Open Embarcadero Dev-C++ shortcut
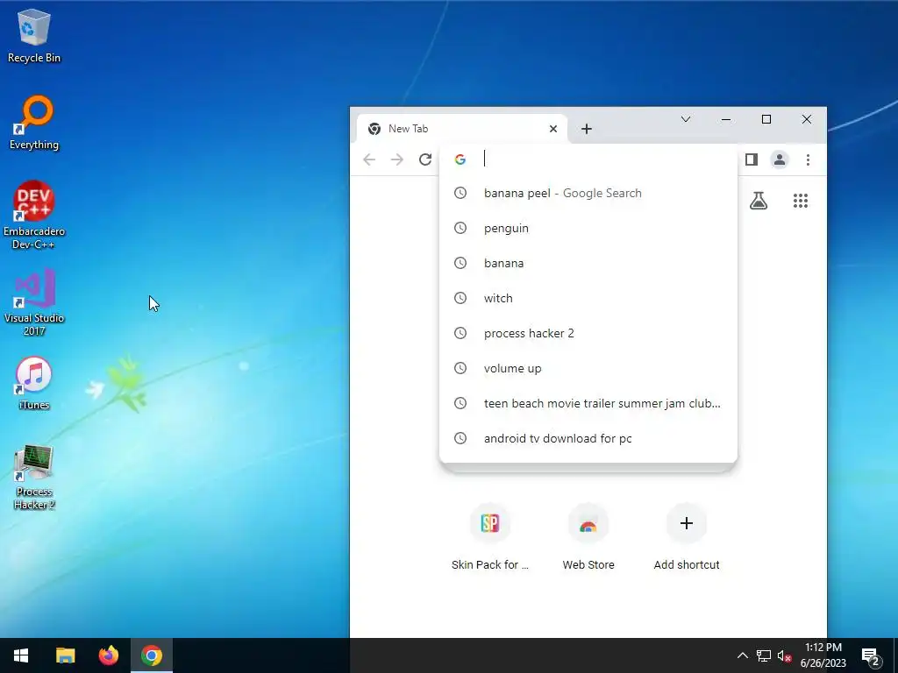898x673 pixels. pos(34,215)
